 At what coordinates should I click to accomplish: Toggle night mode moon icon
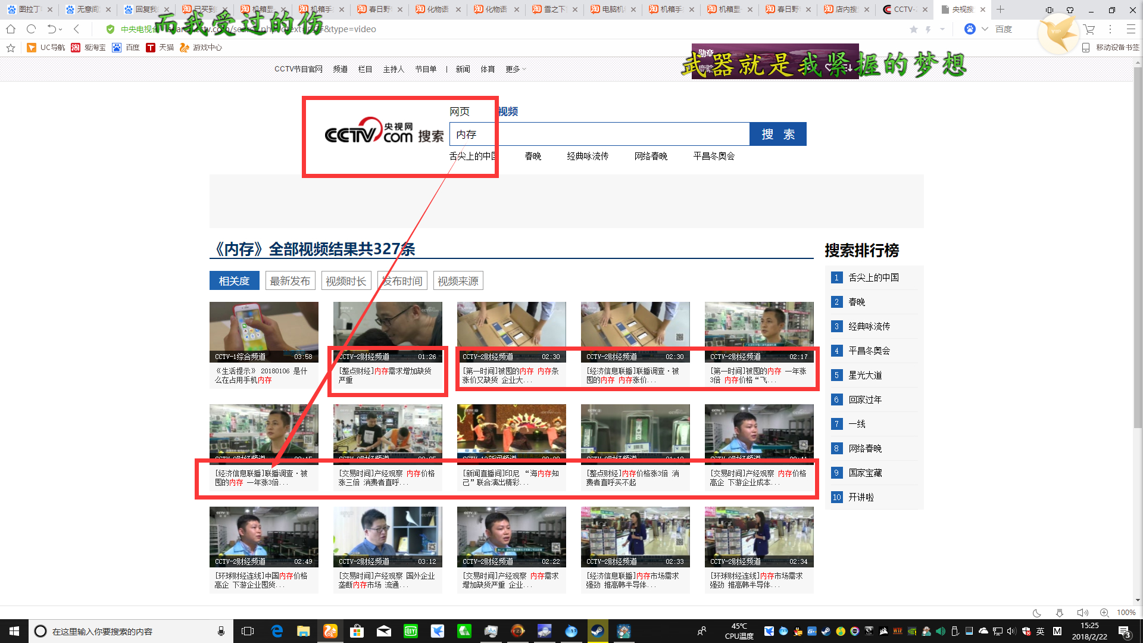(x=1036, y=613)
